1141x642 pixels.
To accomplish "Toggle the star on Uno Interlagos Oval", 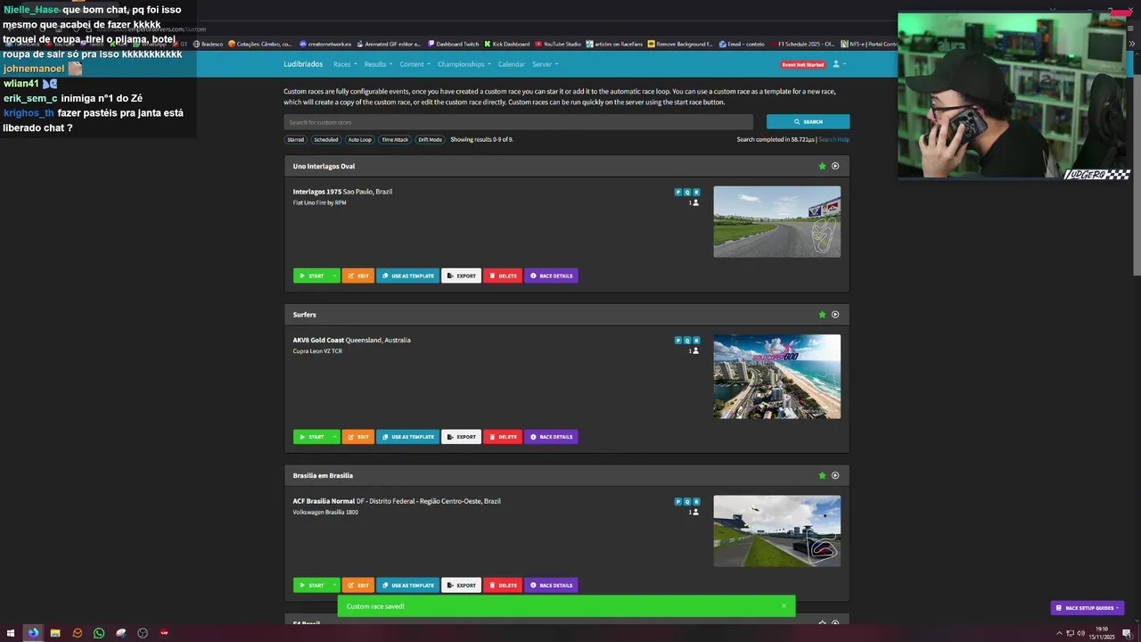I will pos(822,166).
